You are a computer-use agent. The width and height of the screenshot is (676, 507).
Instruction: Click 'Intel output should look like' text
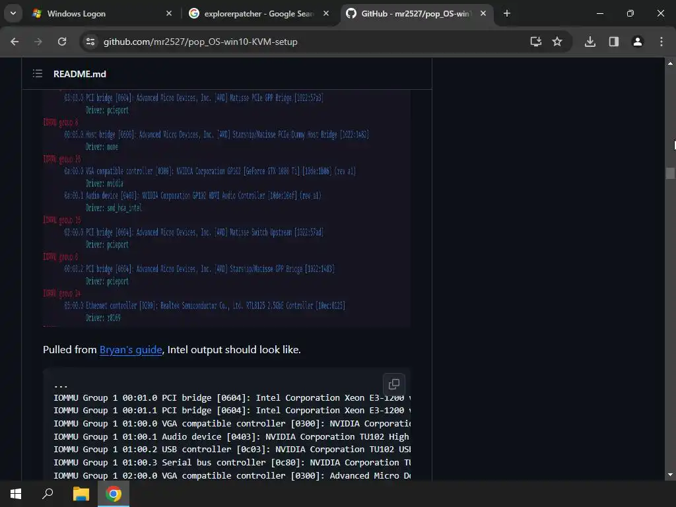click(234, 350)
